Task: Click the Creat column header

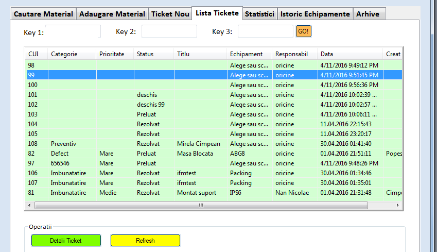Action: click(393, 54)
